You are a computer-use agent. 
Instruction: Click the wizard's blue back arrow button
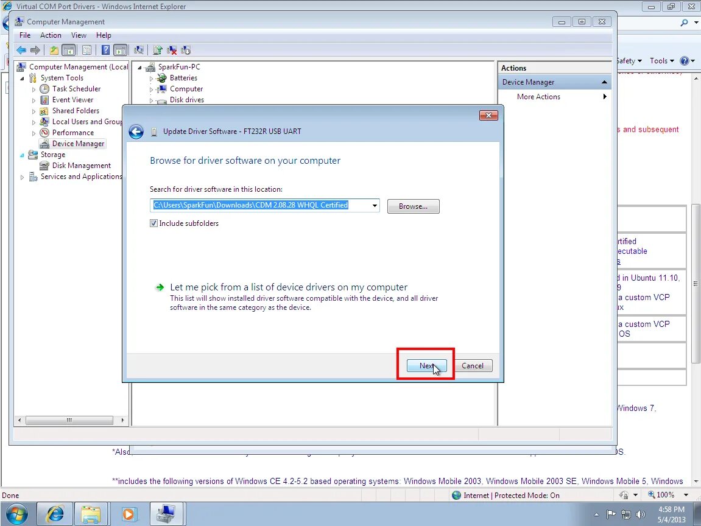(x=136, y=131)
